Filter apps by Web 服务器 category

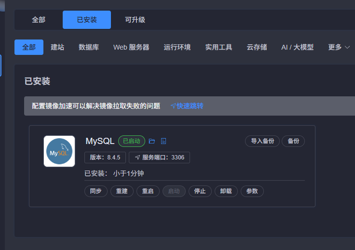tap(131, 47)
